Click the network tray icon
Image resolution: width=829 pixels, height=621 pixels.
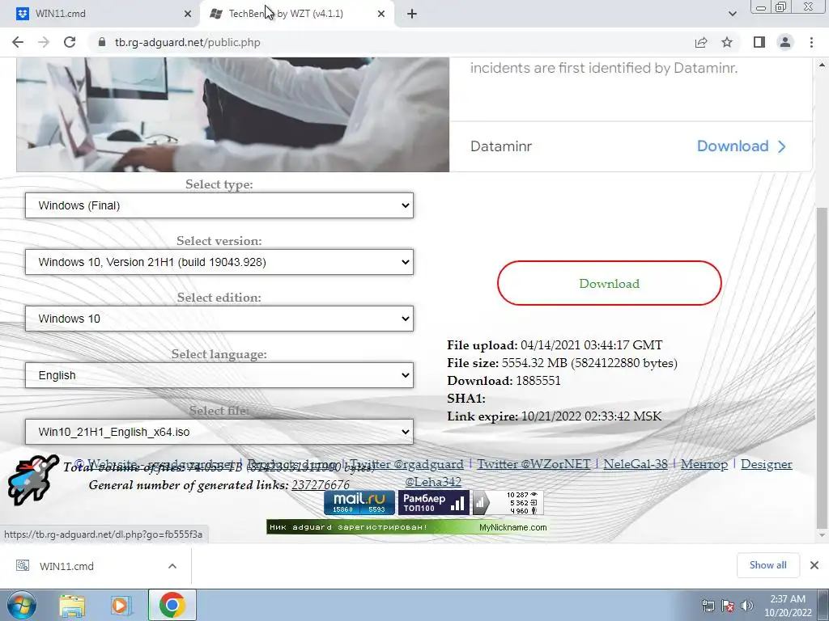708,606
